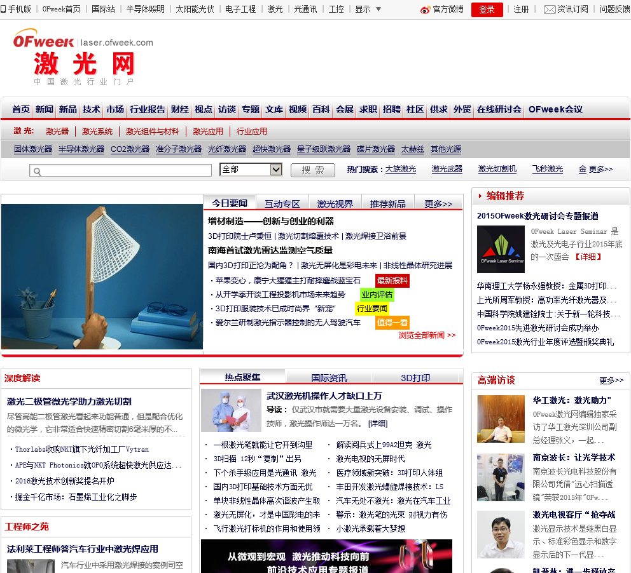Image resolution: width=631 pixels, height=573 pixels.
Task: Open the 武汉激光机操作人才缺口上万 headline
Action: (324, 396)
